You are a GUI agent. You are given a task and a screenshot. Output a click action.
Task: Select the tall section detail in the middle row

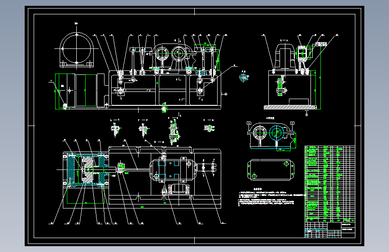click(x=174, y=131)
